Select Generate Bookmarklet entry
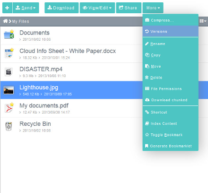208x193 pixels. [x=170, y=146]
